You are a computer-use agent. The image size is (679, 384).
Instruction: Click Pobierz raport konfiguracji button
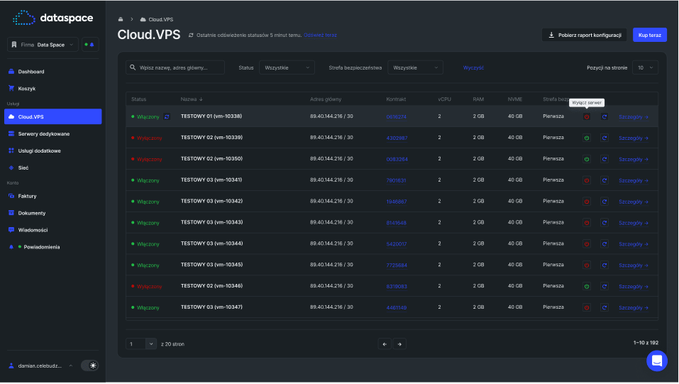click(585, 35)
